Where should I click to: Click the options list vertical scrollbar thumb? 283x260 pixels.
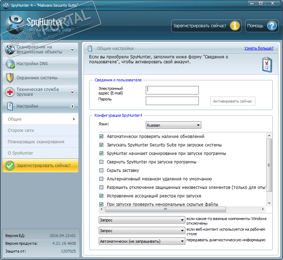pyautogui.click(x=269, y=165)
